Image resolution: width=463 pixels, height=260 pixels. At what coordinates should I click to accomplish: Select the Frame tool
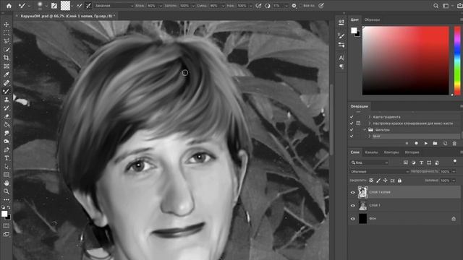tap(7, 66)
